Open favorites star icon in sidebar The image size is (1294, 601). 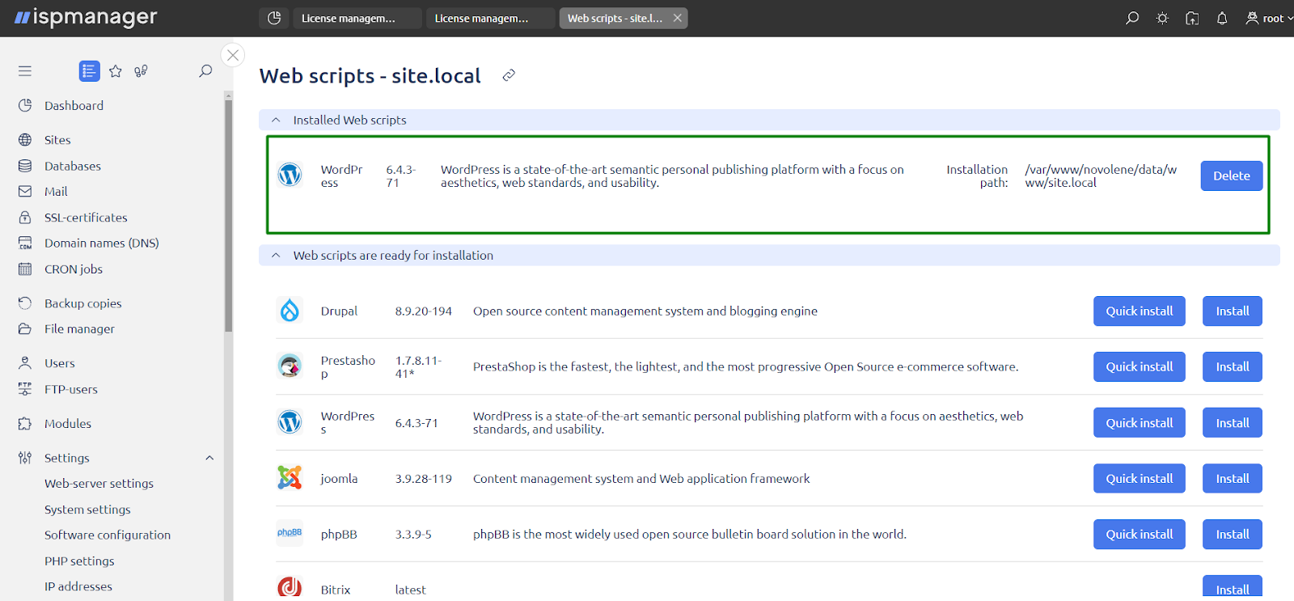116,71
